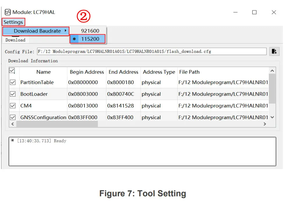
Task: Uncheck the CM4 row checkbox
Action: click(13, 106)
